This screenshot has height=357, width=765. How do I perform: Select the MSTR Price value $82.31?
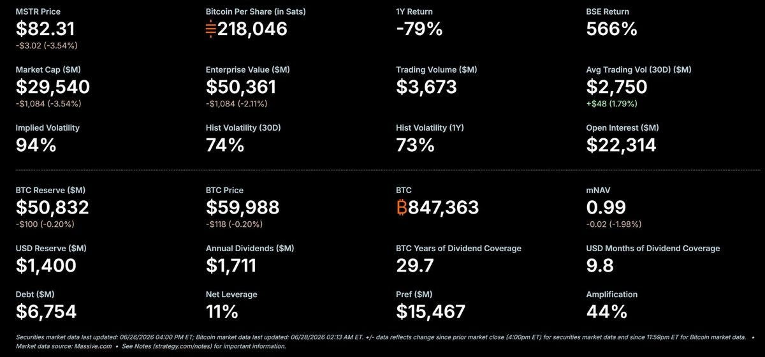[x=45, y=29]
